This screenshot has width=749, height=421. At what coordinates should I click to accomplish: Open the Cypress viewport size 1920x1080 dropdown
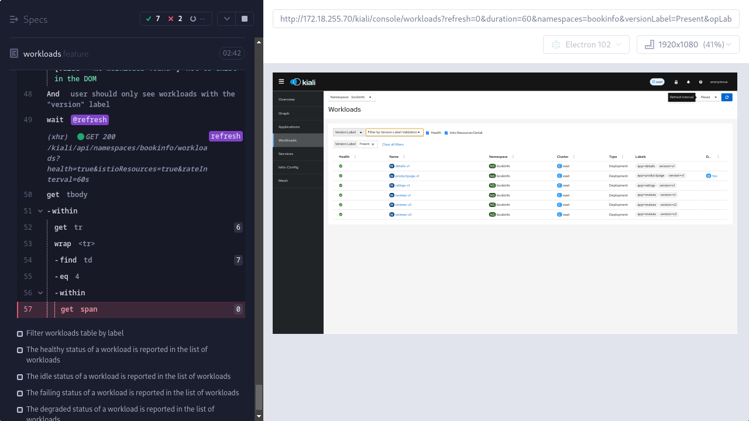[x=688, y=44]
